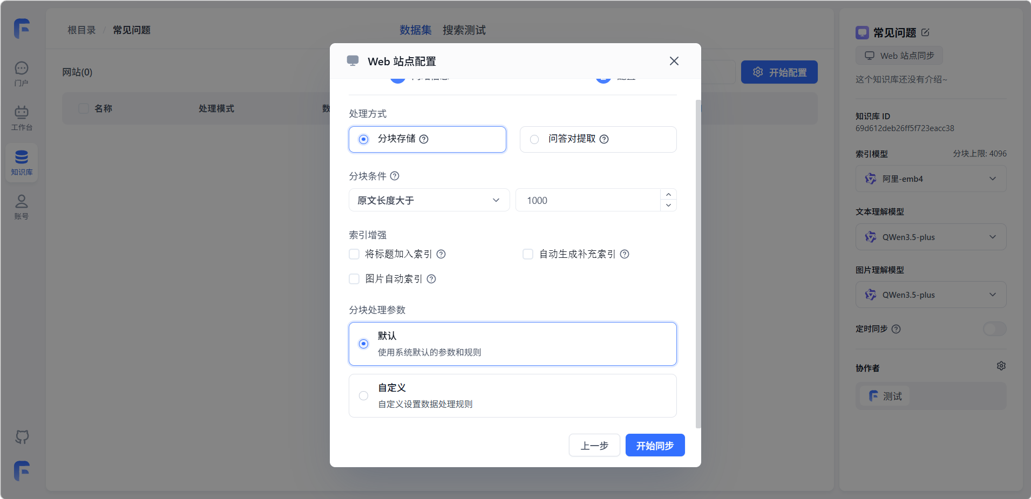
Task: Open the 协作者 settings gear icon
Action: pos(1001,366)
